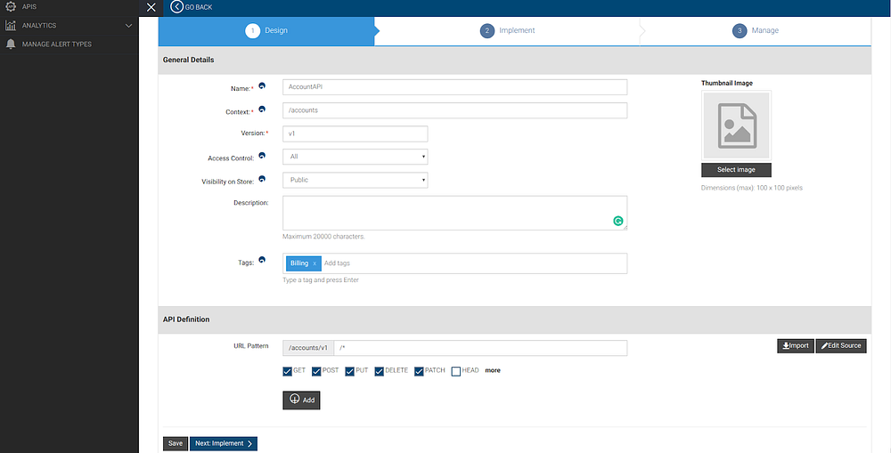Open help icon next to Tags

[262, 259]
